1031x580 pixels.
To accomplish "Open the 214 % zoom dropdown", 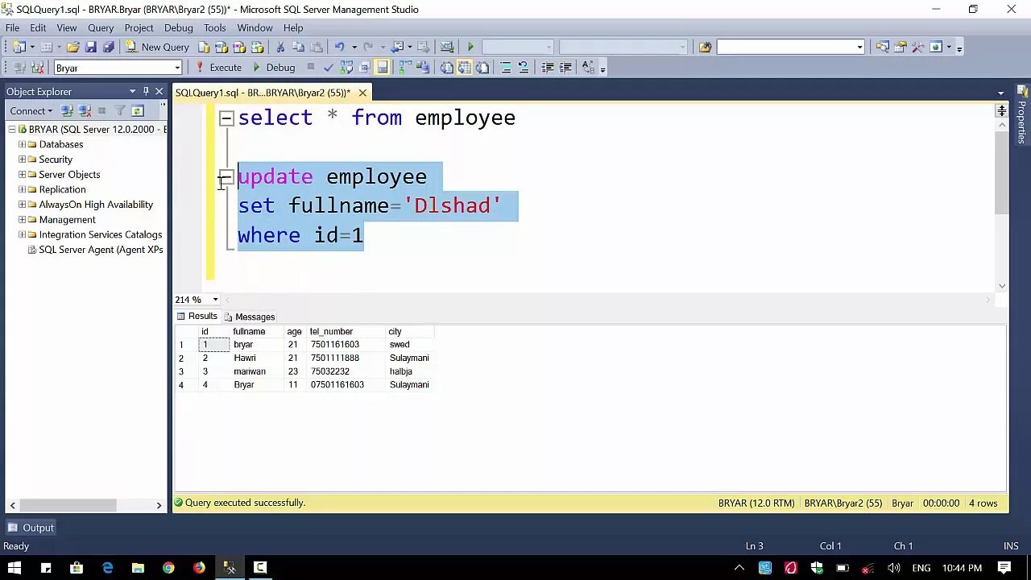I will [215, 300].
